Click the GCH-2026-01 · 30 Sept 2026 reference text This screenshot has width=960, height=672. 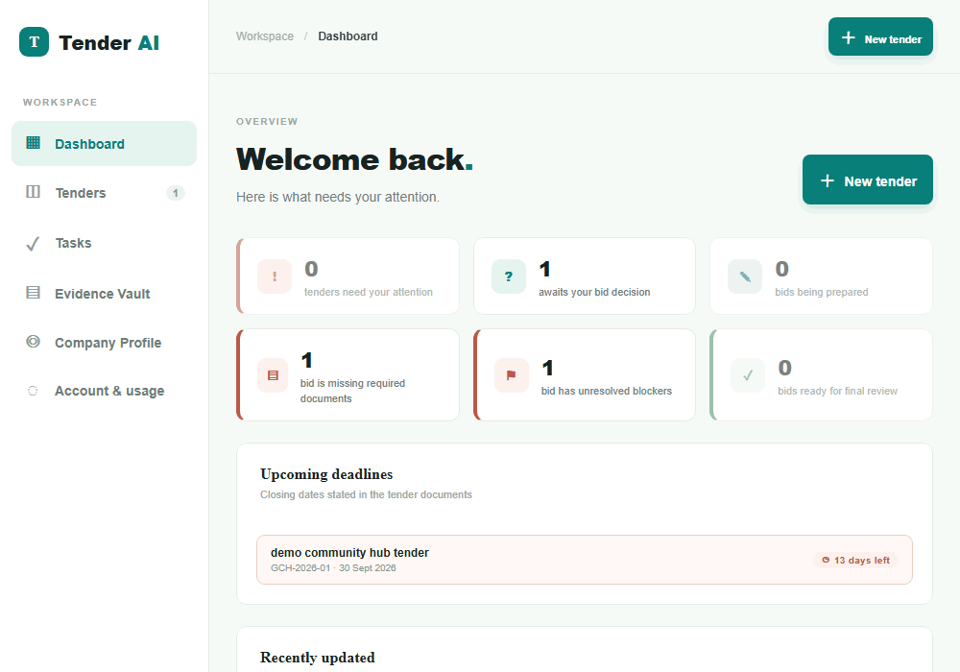coord(333,568)
